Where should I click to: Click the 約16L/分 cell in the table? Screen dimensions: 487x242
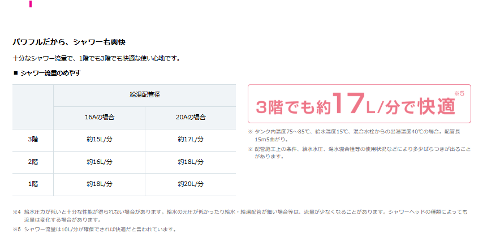click(x=99, y=162)
